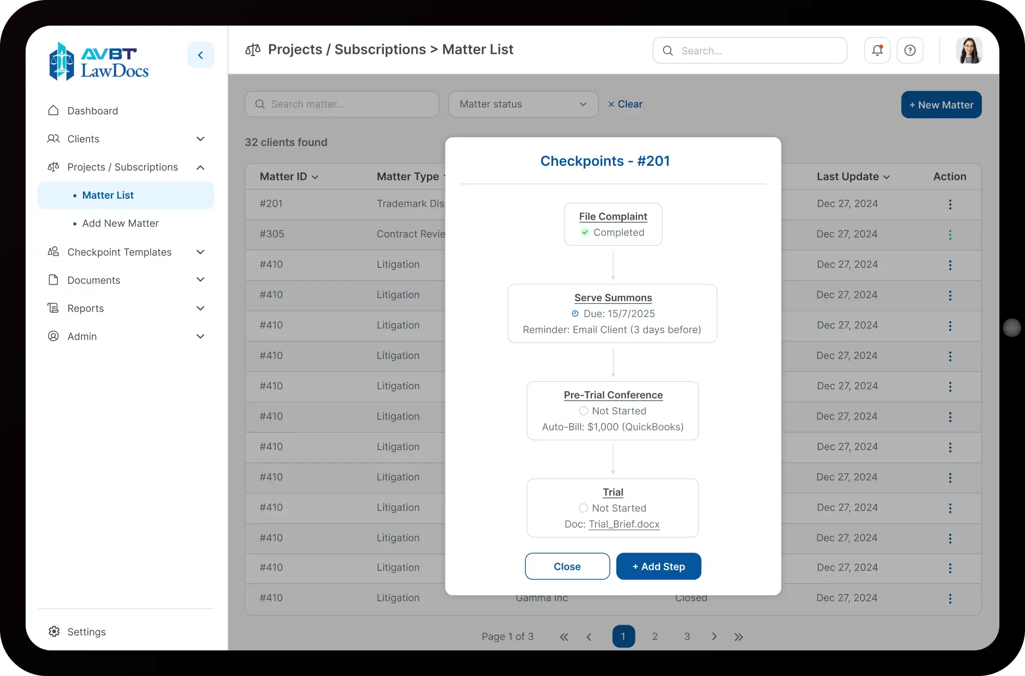Go to previous page arrow
Viewport: 1025px width, 676px height.
click(x=589, y=637)
